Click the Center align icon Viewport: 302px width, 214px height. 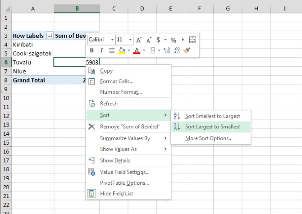coord(111,50)
